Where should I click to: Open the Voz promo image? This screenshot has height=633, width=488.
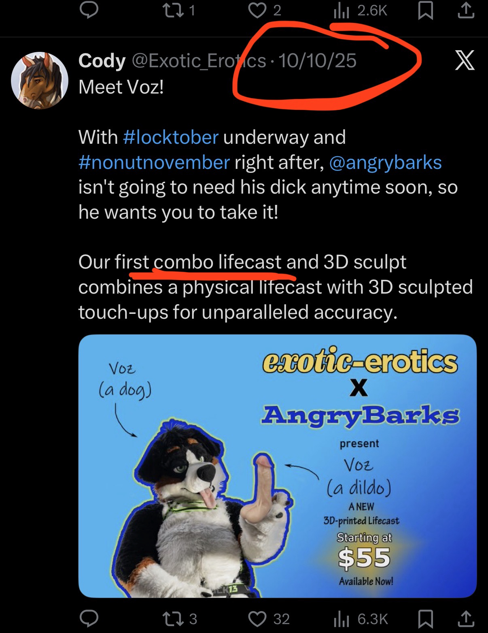(277, 466)
